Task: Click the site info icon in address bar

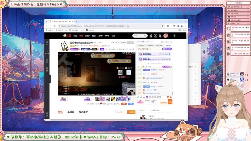Action: click(59, 26)
